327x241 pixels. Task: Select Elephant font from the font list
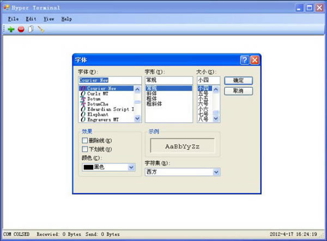click(x=98, y=114)
